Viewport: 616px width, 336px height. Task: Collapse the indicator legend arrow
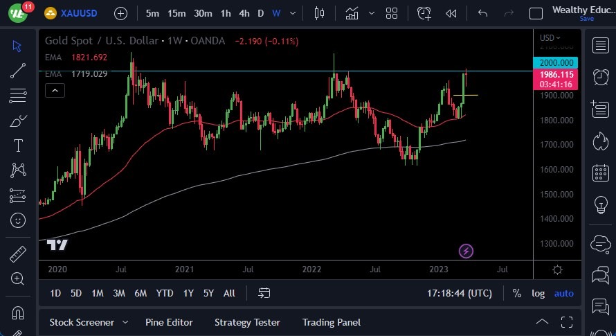click(x=55, y=90)
